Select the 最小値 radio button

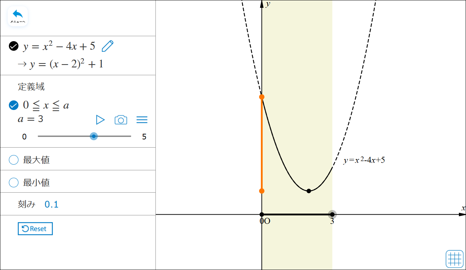pyautogui.click(x=13, y=183)
